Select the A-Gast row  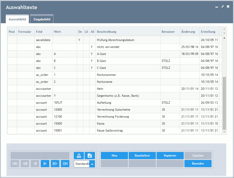point(115,54)
